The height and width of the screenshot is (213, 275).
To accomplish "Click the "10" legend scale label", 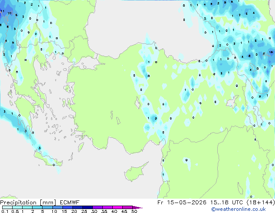I will pyautogui.click(x=54, y=211).
